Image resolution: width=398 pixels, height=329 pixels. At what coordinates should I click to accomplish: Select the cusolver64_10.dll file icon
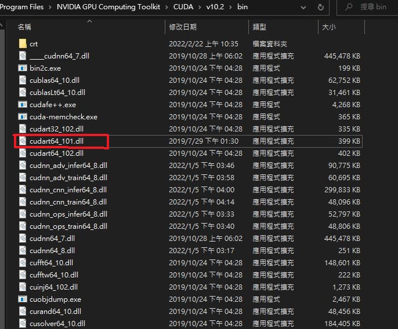pos(23,323)
